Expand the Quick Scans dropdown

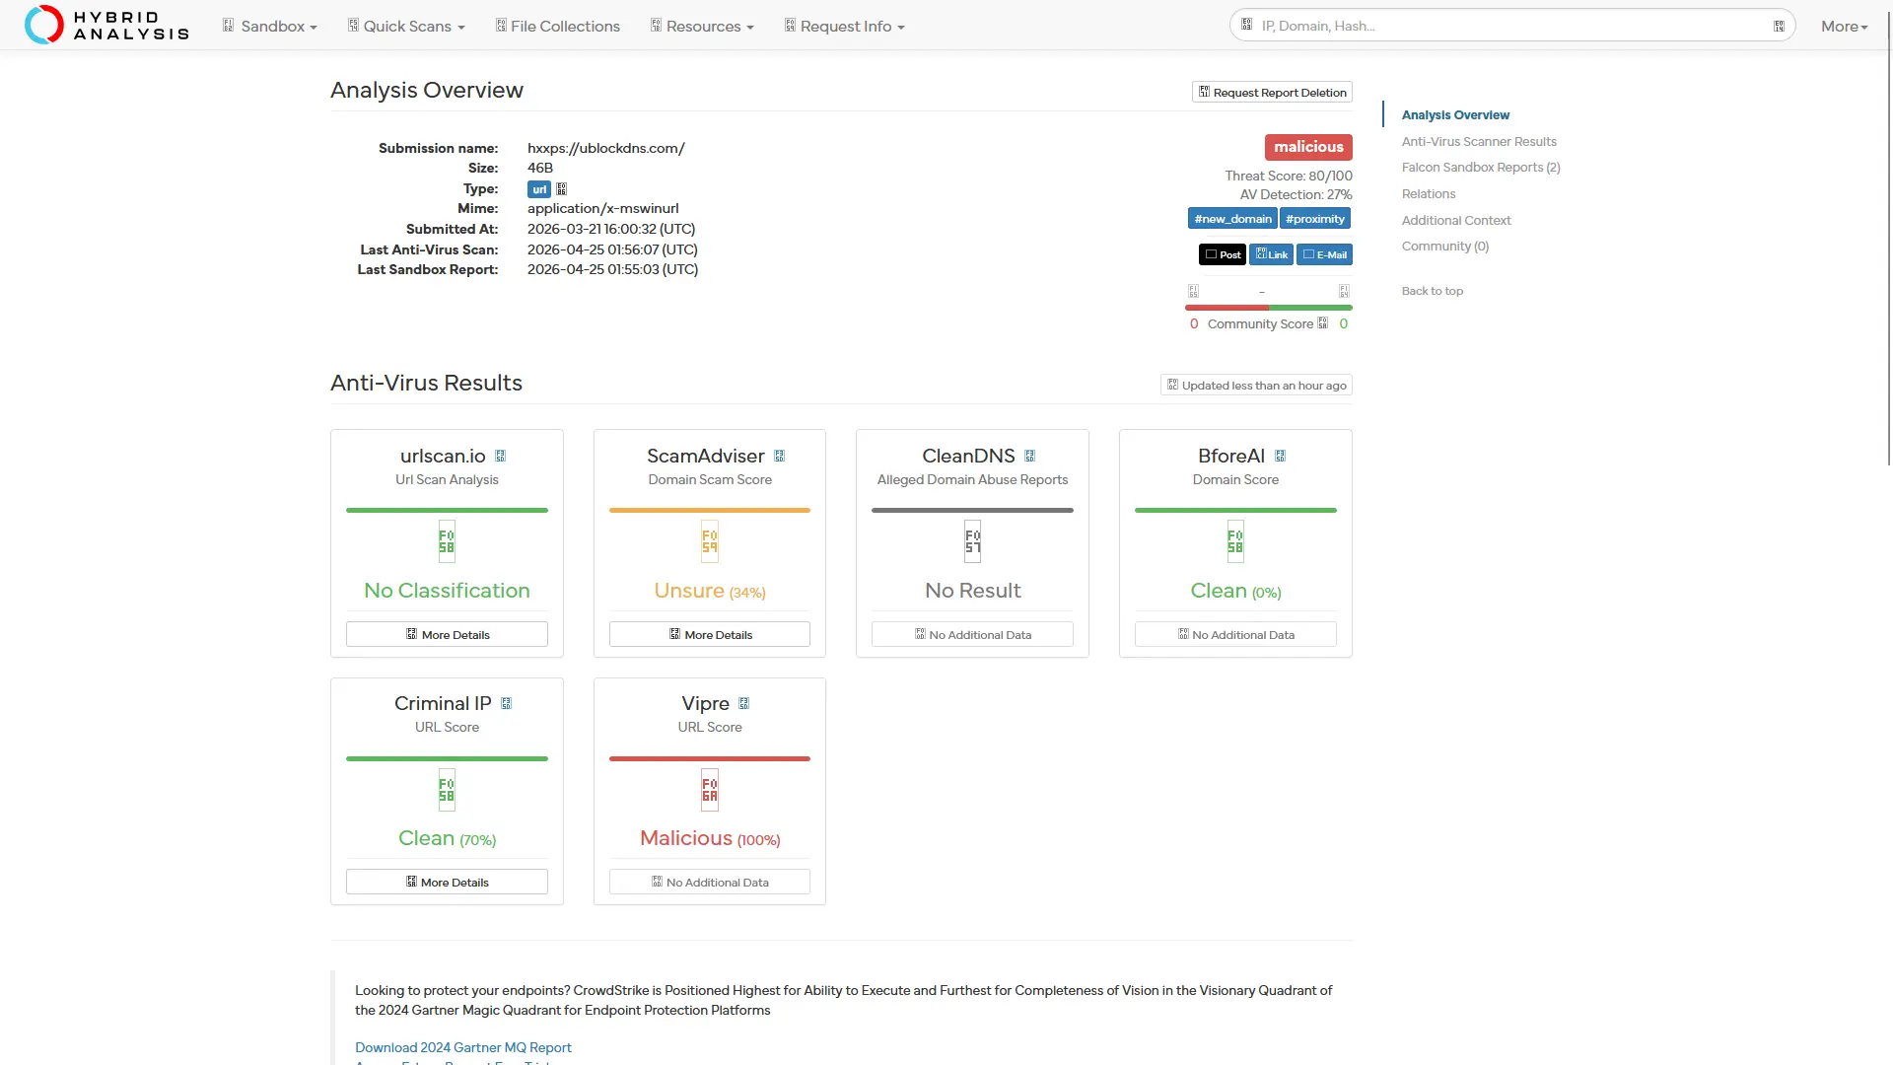point(406,26)
